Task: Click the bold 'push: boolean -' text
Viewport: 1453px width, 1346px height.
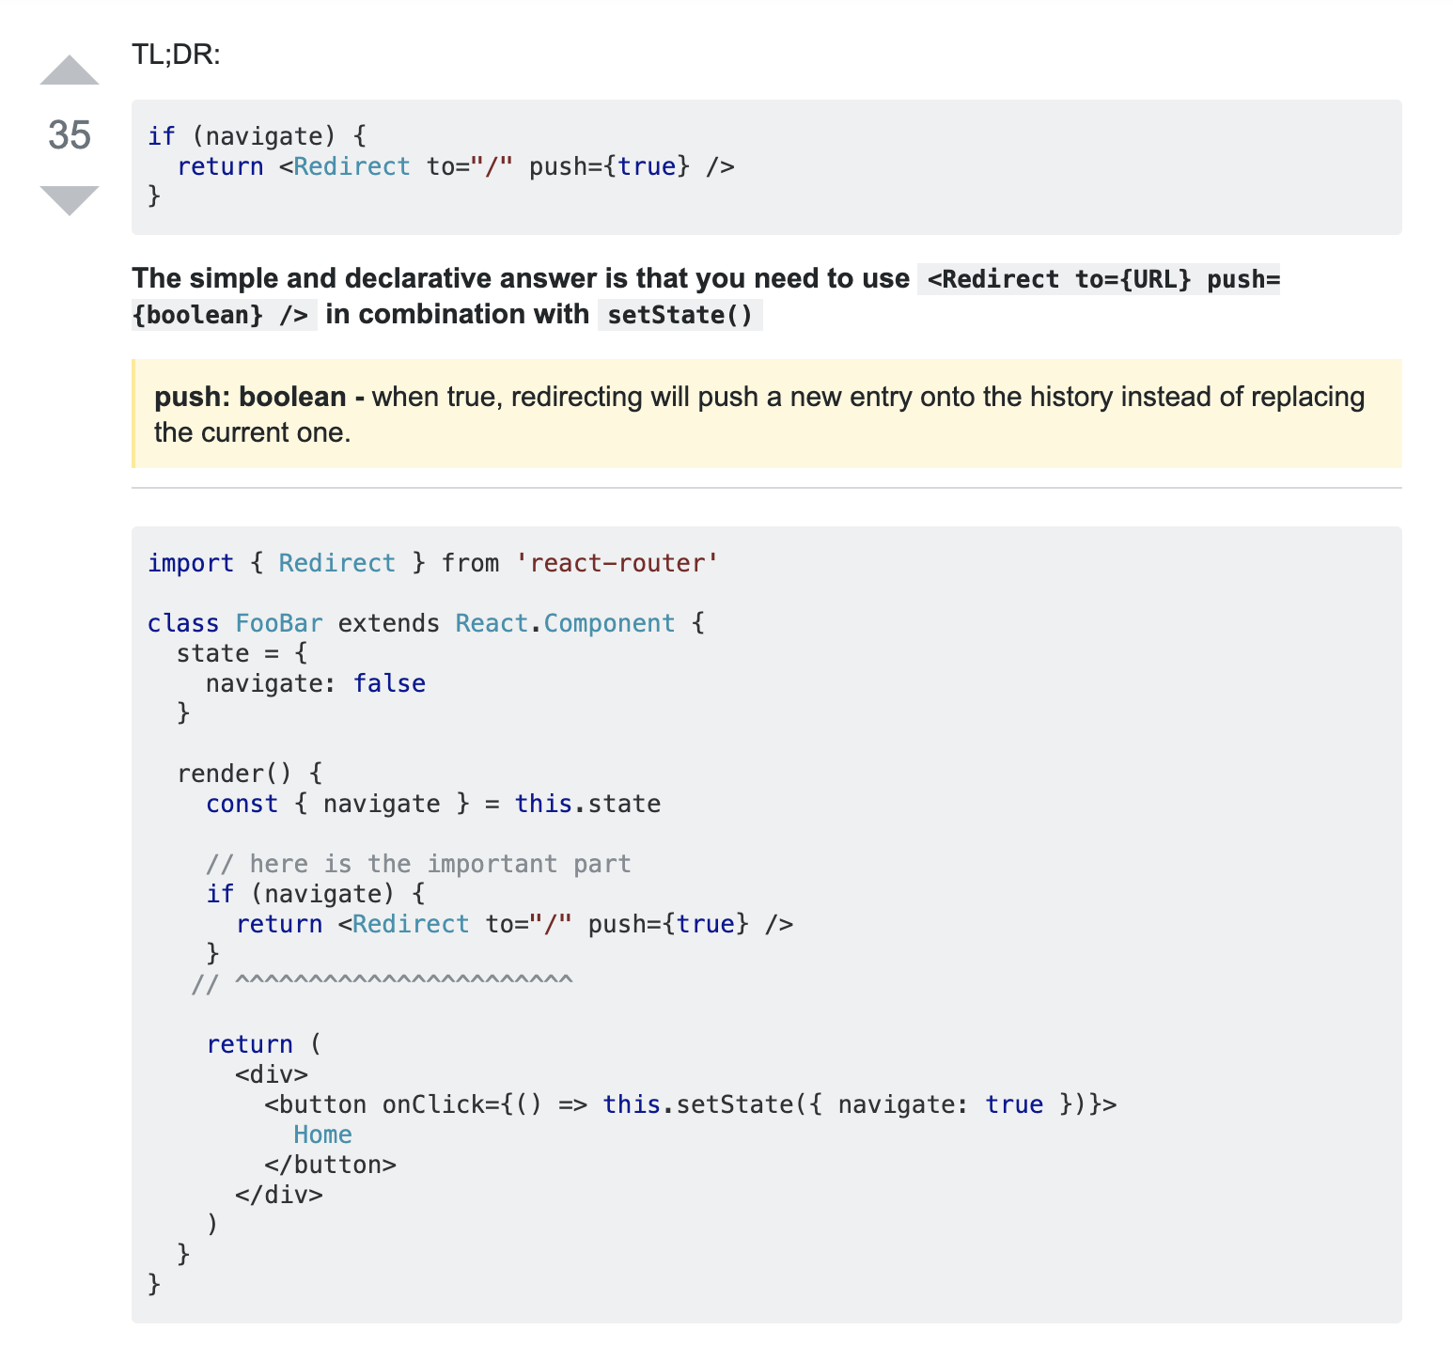Action: (x=258, y=397)
